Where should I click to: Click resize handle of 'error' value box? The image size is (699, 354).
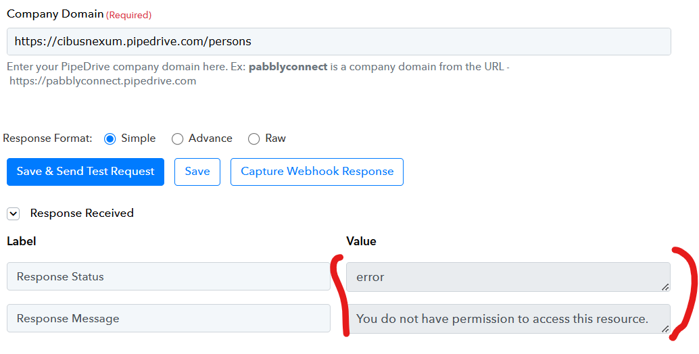pyautogui.click(x=665, y=287)
